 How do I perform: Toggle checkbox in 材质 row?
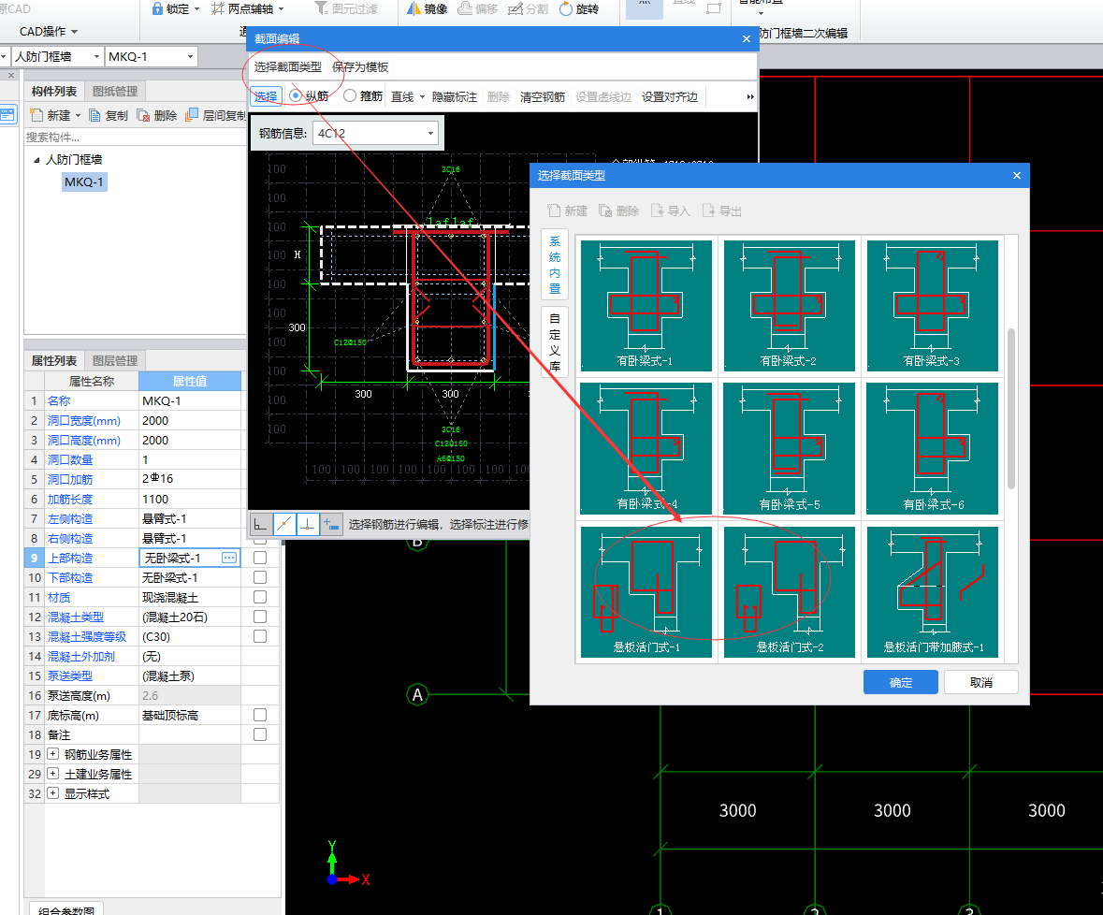click(x=259, y=597)
